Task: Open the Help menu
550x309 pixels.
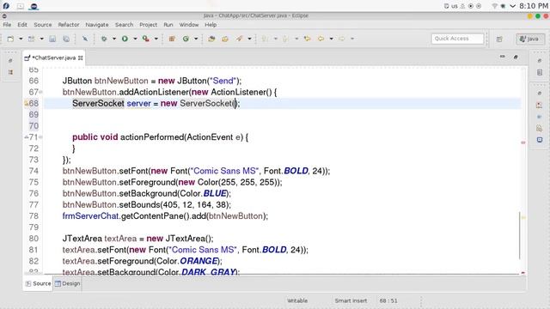Action: 211,25
